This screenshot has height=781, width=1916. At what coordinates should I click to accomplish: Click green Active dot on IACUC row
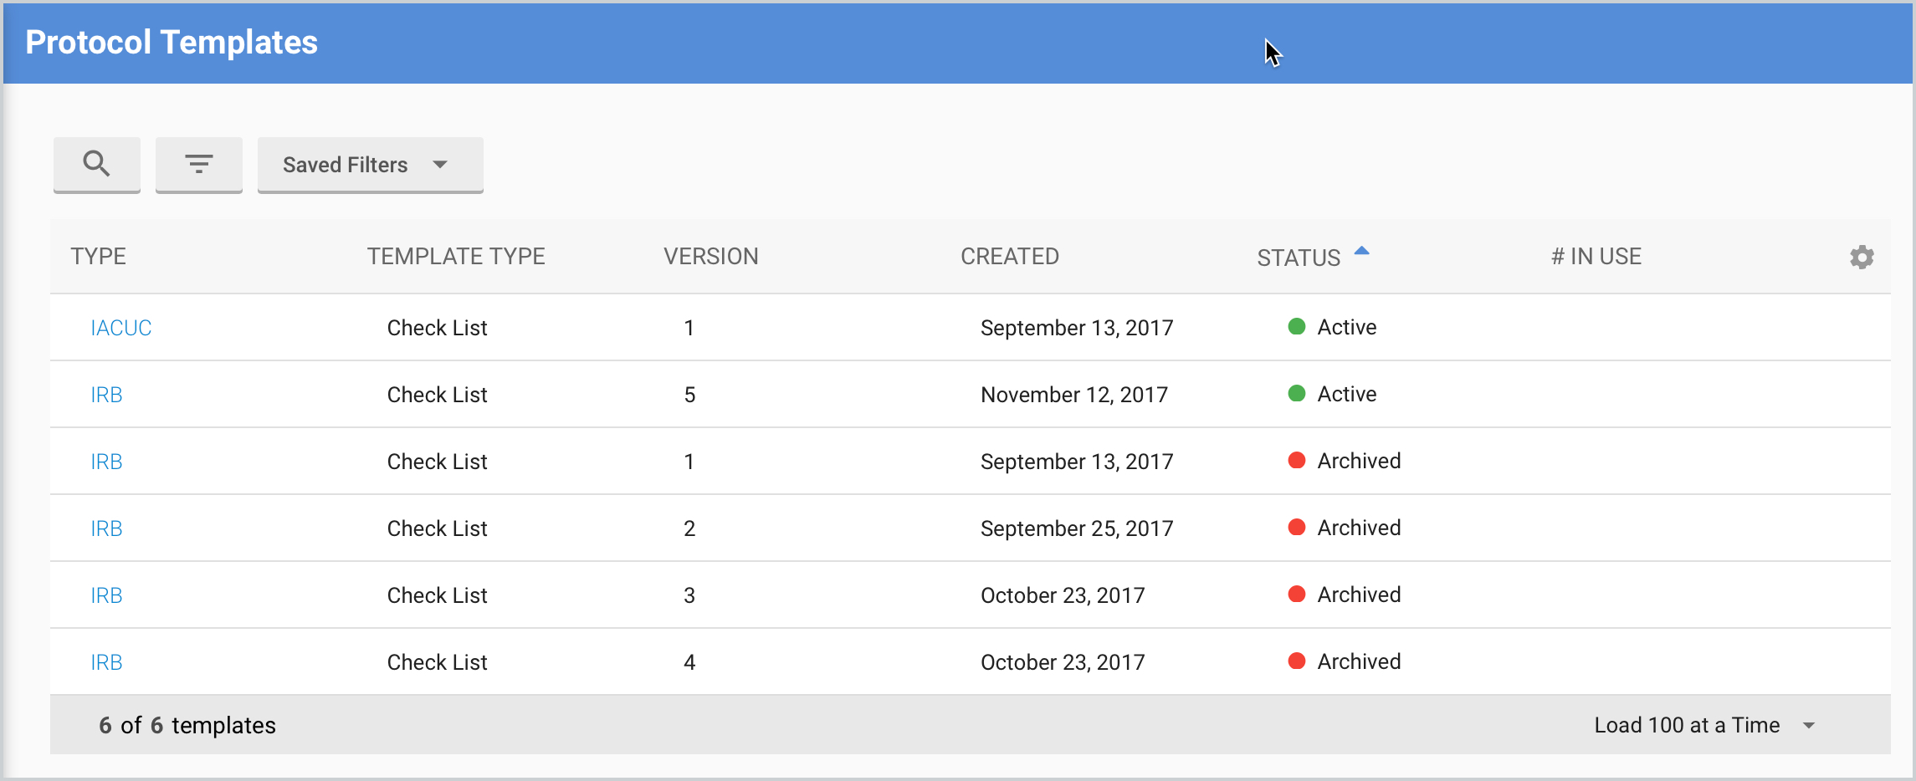click(x=1296, y=327)
